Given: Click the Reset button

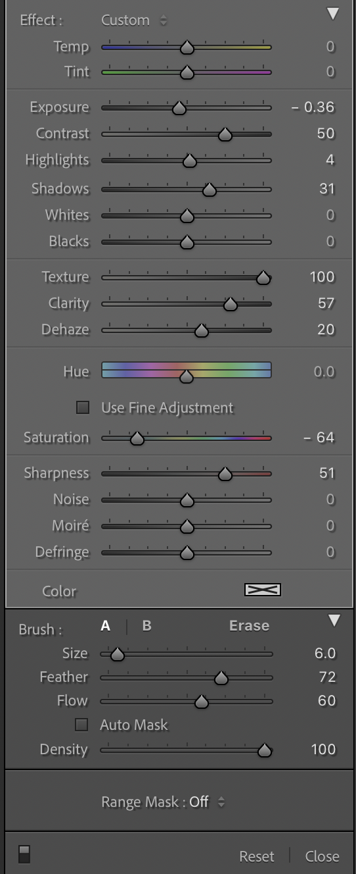Looking at the screenshot, I should [257, 856].
